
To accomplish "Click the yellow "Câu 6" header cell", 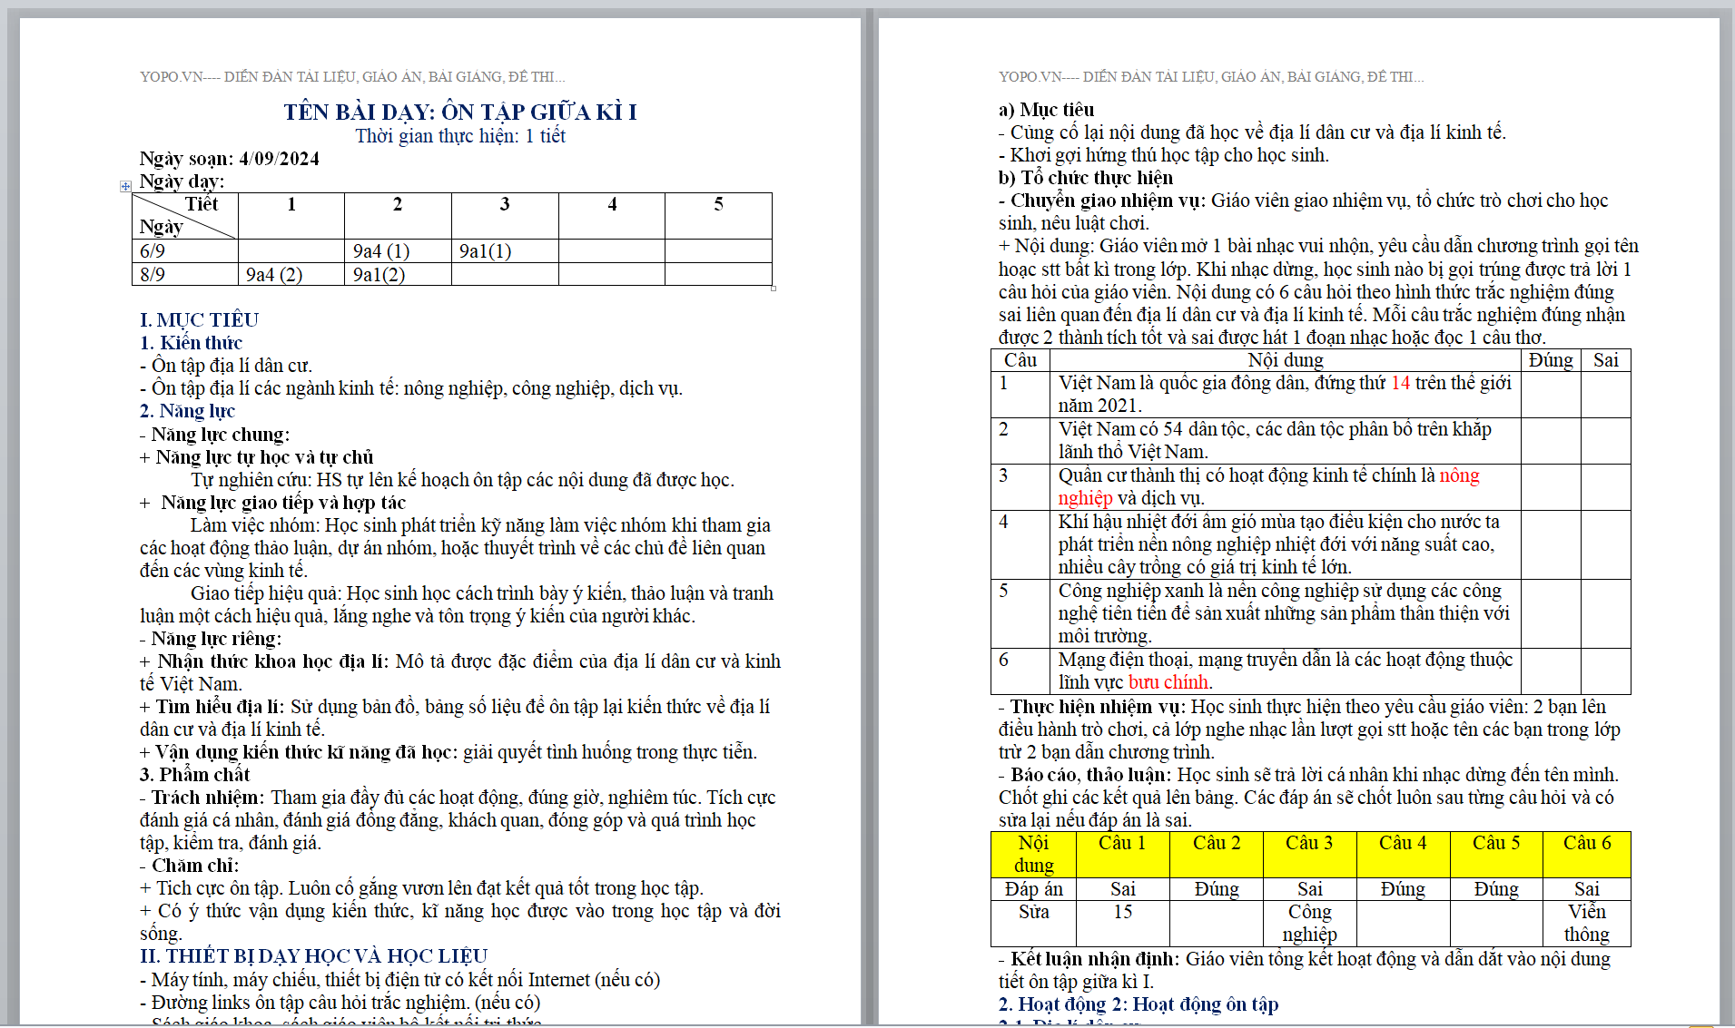I will coord(1586,854).
